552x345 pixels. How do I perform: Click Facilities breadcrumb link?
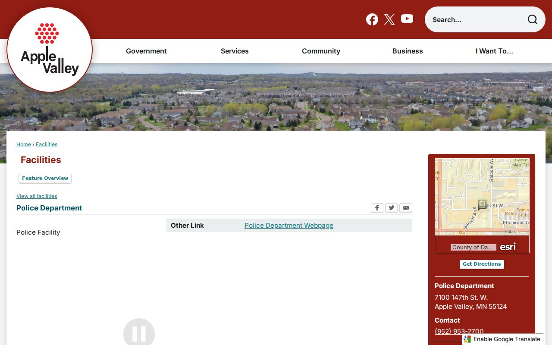47,144
